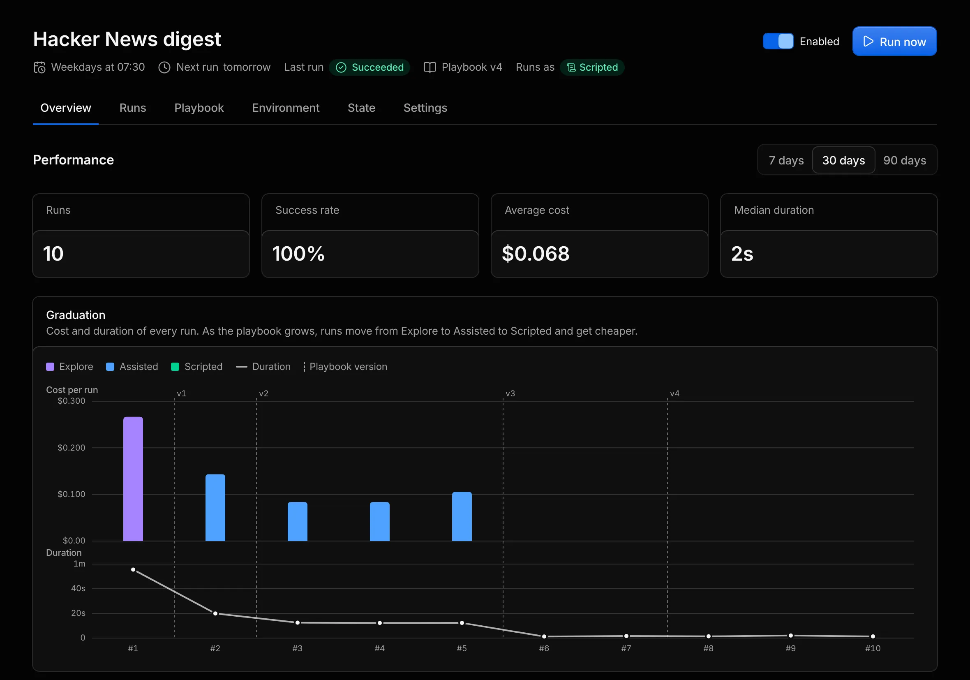Click the Next run tomorrow text

(x=223, y=67)
